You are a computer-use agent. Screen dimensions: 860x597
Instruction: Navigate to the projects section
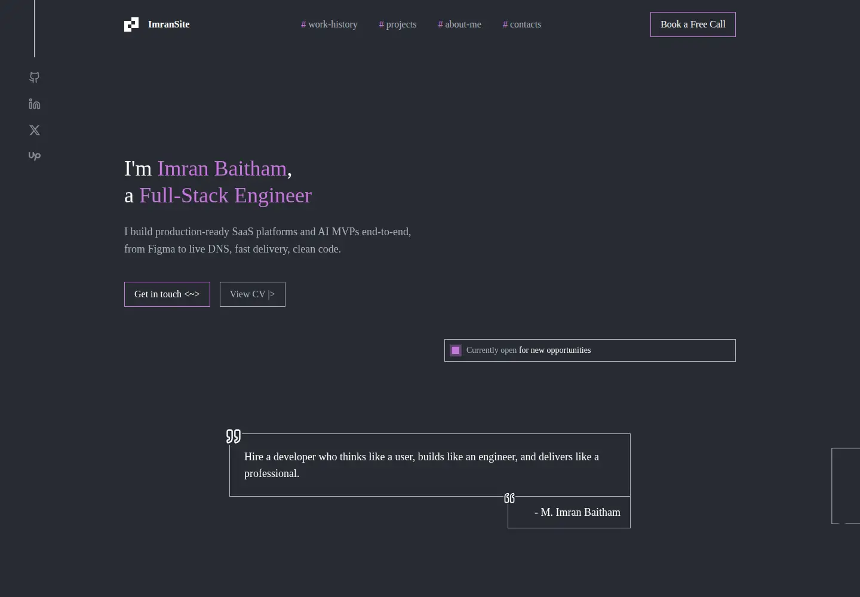coord(398,24)
